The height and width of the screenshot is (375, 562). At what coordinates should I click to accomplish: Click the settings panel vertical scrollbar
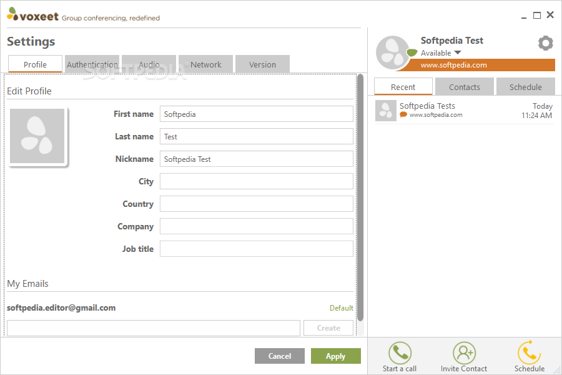pos(360,197)
